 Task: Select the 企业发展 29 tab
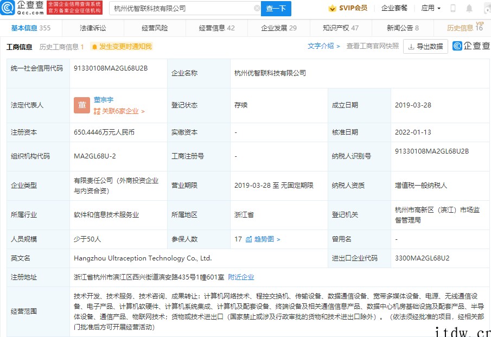coord(279,28)
